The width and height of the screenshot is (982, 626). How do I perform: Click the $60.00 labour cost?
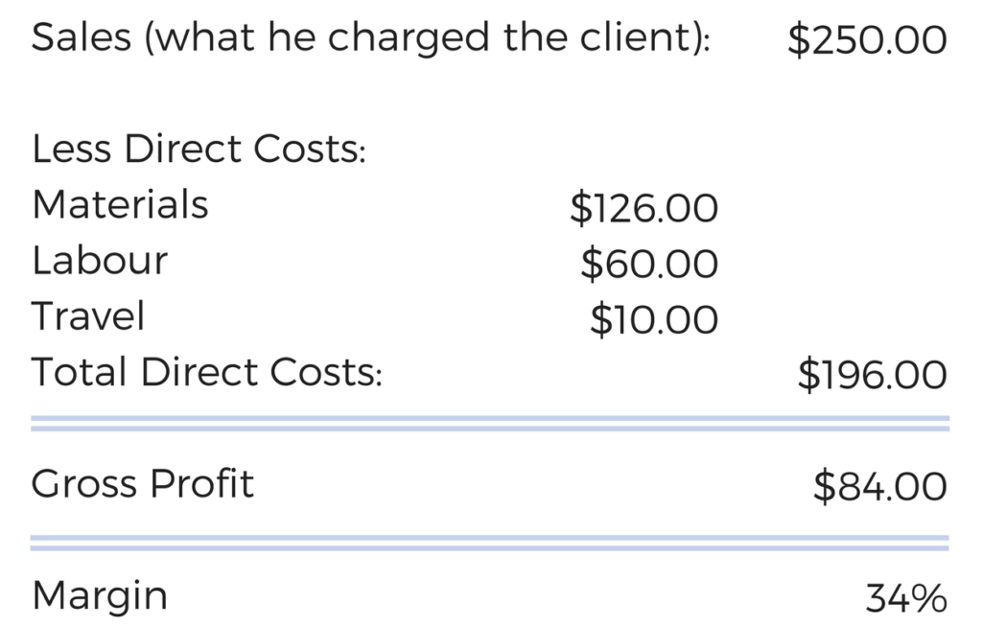pos(649,264)
